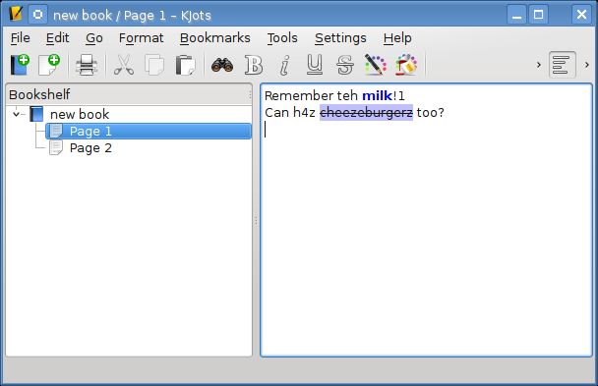Toggle bold formatting
This screenshot has height=386, width=598.
[x=254, y=65]
